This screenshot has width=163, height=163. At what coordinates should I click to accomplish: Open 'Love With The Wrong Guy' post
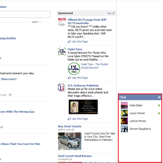click(x=17, y=112)
